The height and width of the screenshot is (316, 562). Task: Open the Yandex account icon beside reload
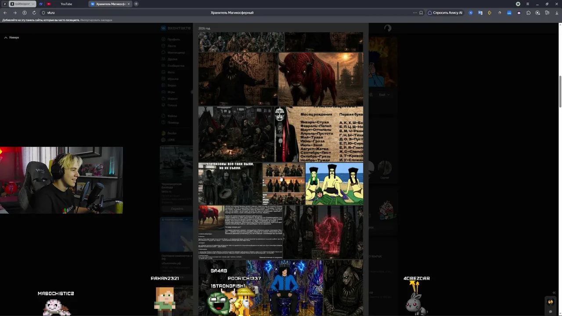click(x=24, y=13)
